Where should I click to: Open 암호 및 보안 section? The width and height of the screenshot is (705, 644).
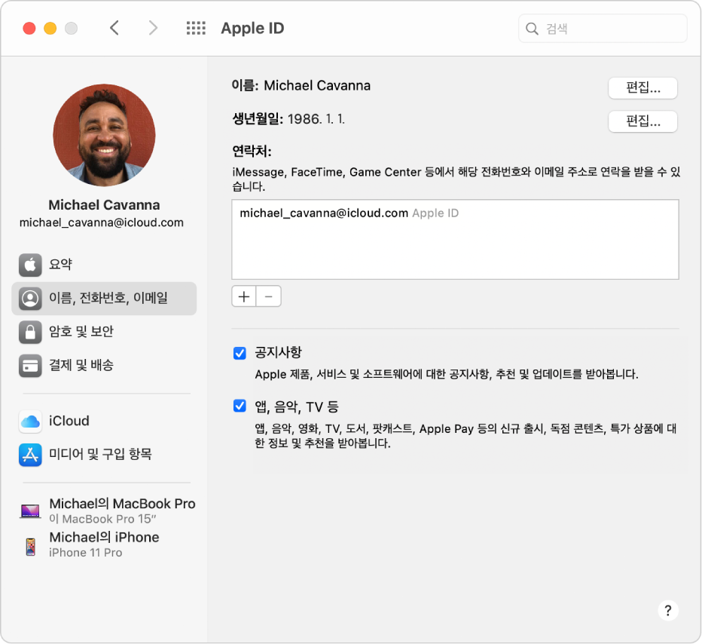click(x=104, y=332)
